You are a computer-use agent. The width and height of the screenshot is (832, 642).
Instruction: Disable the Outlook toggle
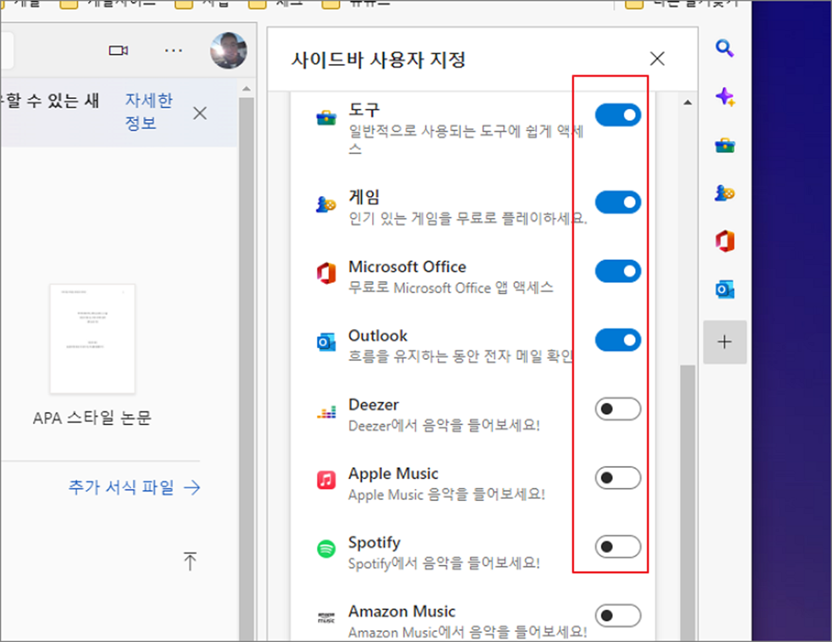coord(618,340)
